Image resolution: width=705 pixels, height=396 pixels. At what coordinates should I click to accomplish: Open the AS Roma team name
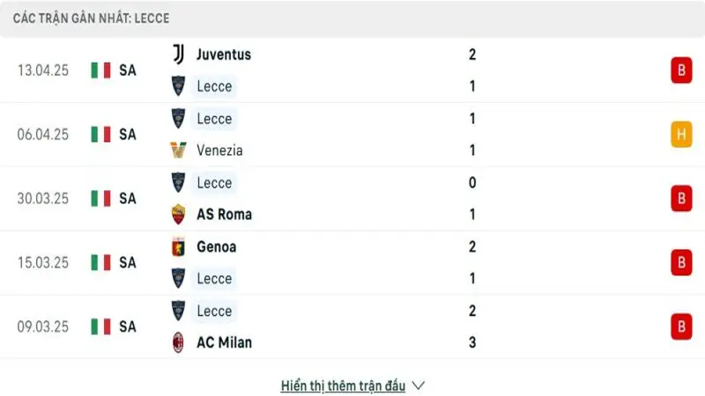click(x=225, y=214)
